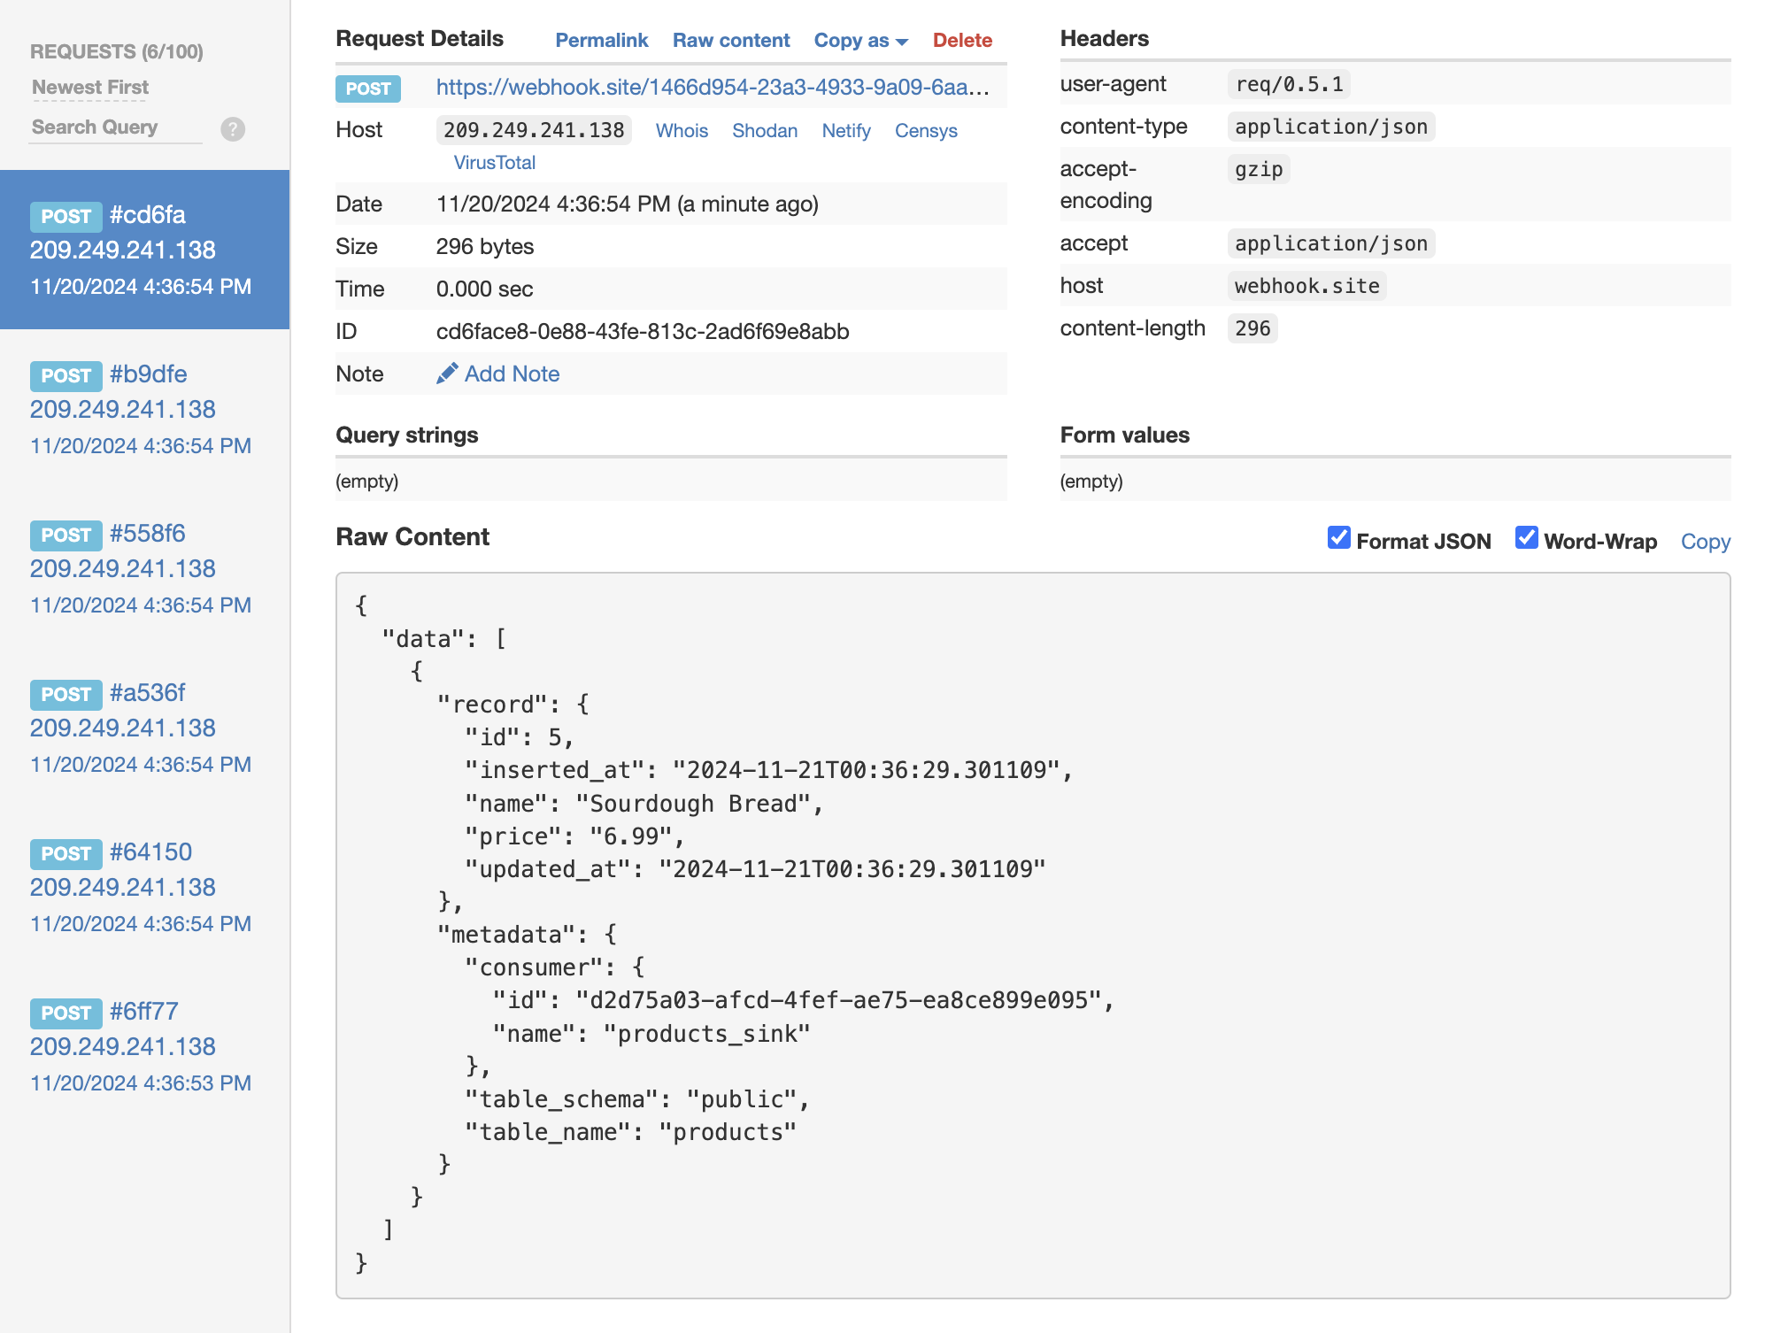Screen dimensions: 1765x1333
Task: Open the Copy as dropdown
Action: tap(859, 40)
